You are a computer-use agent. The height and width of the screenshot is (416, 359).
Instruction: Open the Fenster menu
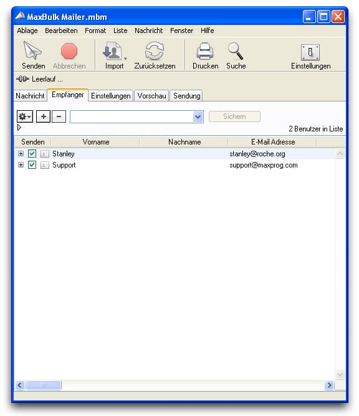pyautogui.click(x=181, y=31)
